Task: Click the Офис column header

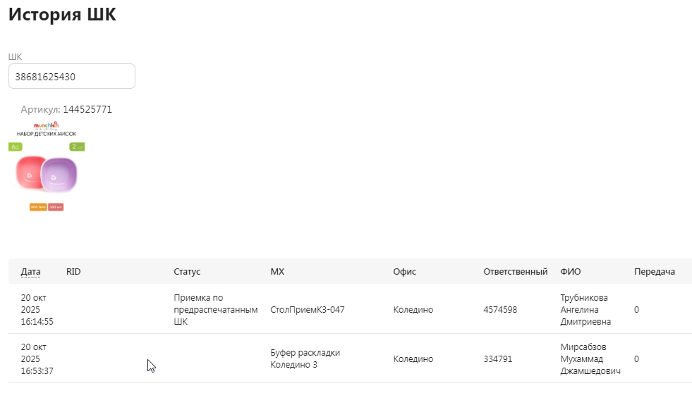Action: tap(404, 271)
